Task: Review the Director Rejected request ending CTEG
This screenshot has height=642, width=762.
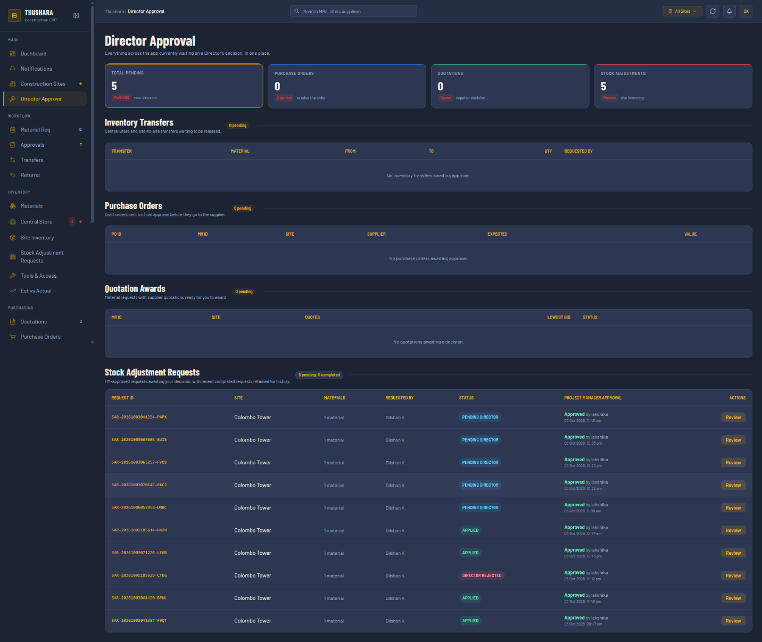Action: [733, 576]
